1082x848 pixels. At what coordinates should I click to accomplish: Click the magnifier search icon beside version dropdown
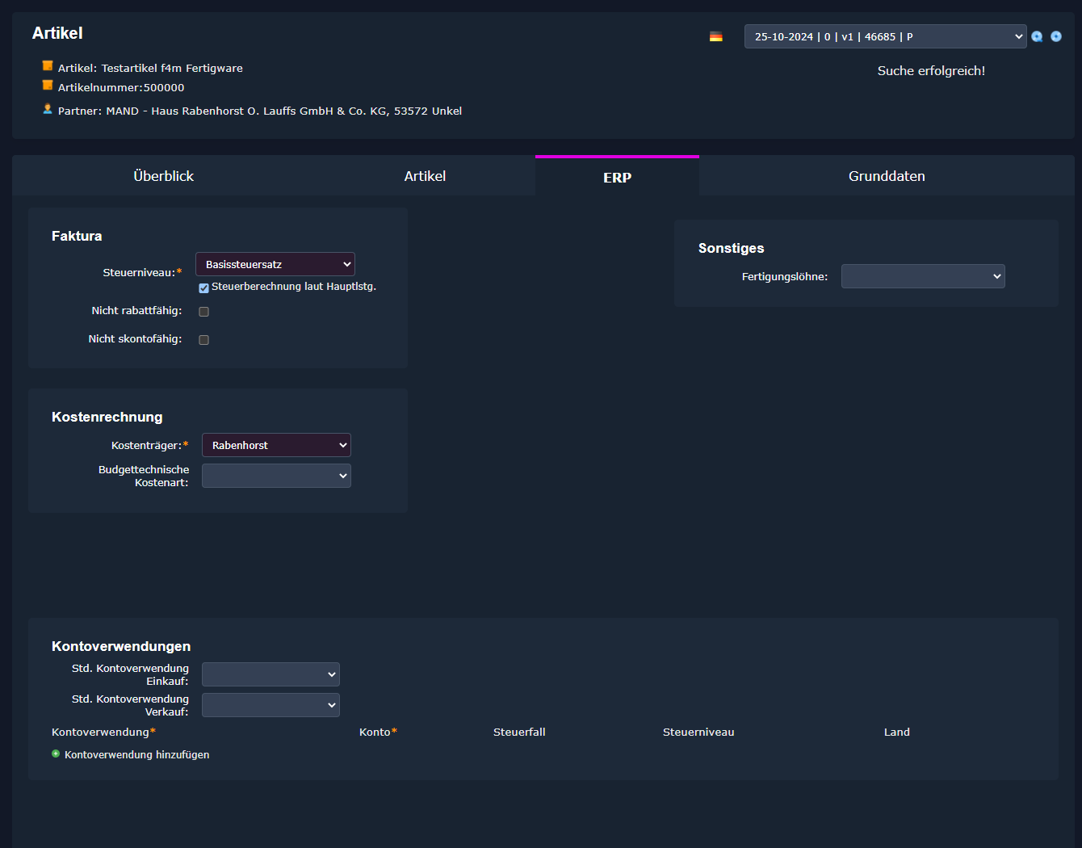coord(1037,36)
